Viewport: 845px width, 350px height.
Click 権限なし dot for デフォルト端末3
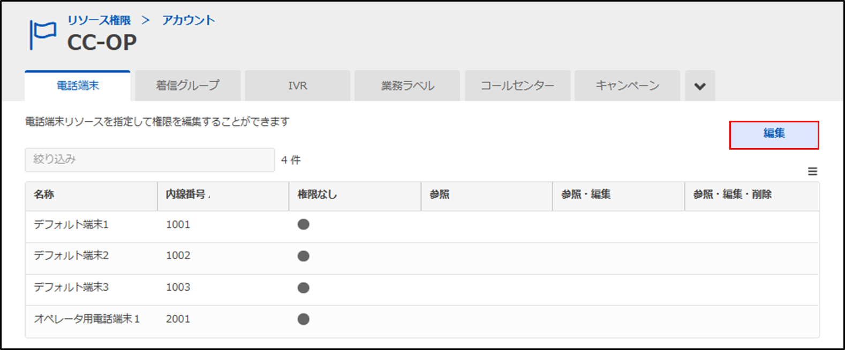pos(304,287)
